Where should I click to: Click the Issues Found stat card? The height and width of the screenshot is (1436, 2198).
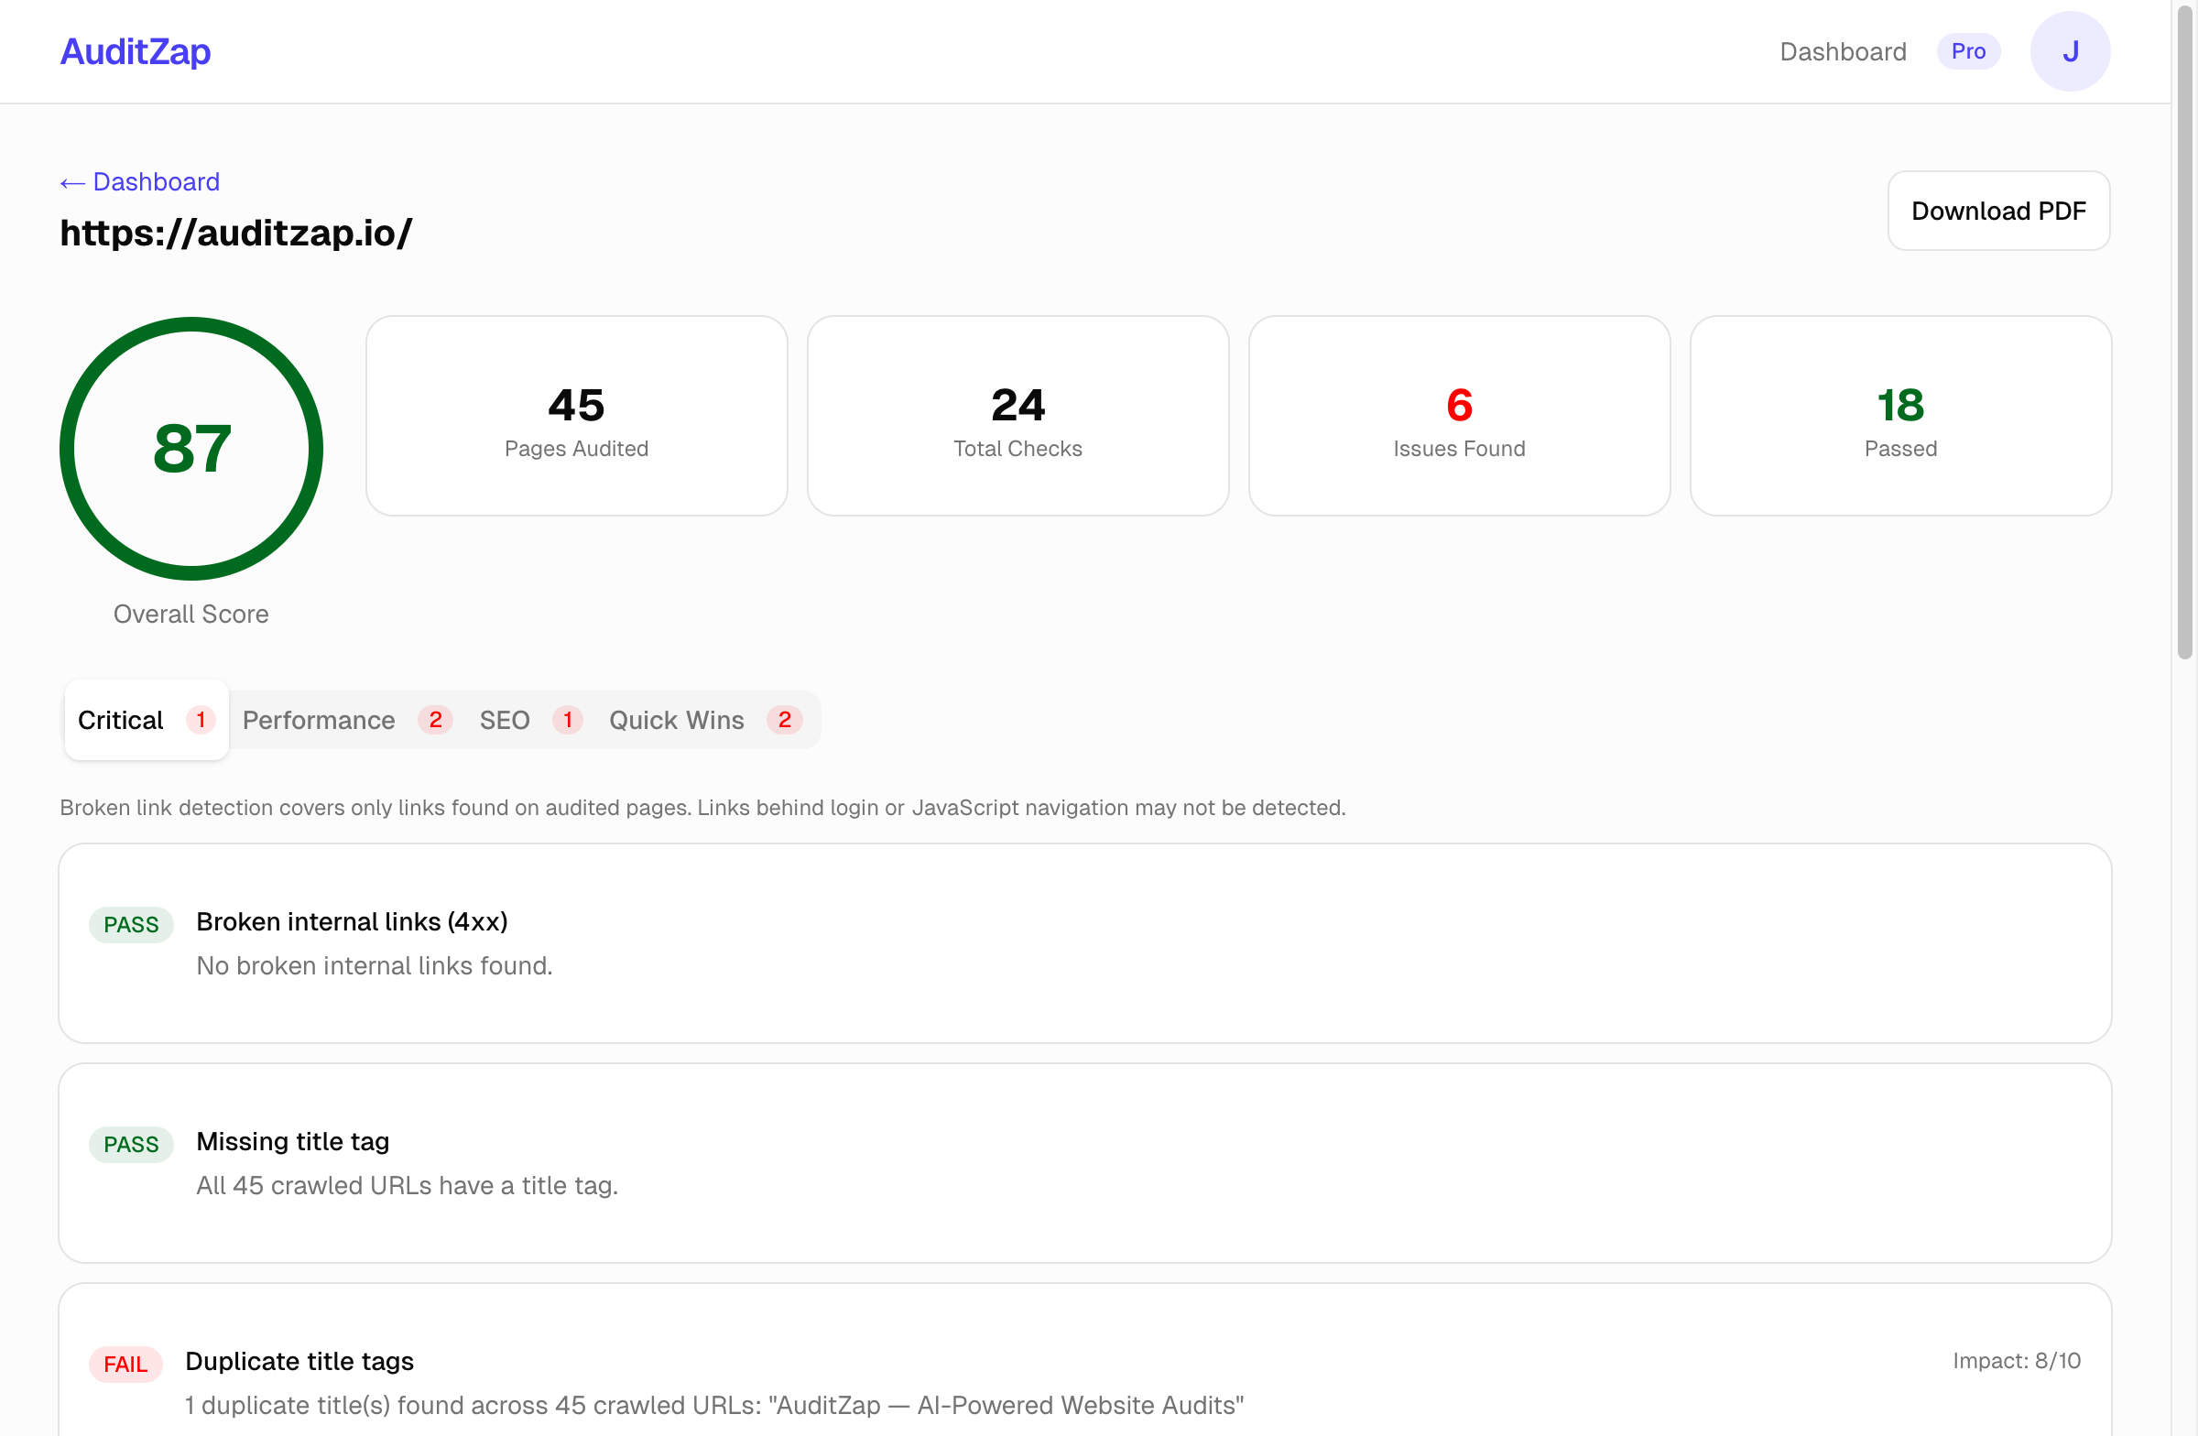click(x=1458, y=416)
